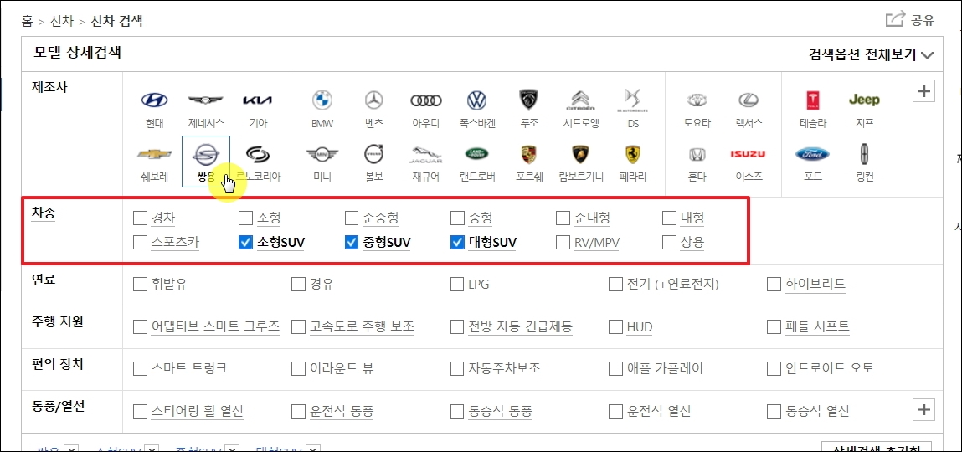The width and height of the screenshot is (962, 452).
Task: Tick the 어라운드 뷰 checkbox
Action: pyautogui.click(x=298, y=368)
